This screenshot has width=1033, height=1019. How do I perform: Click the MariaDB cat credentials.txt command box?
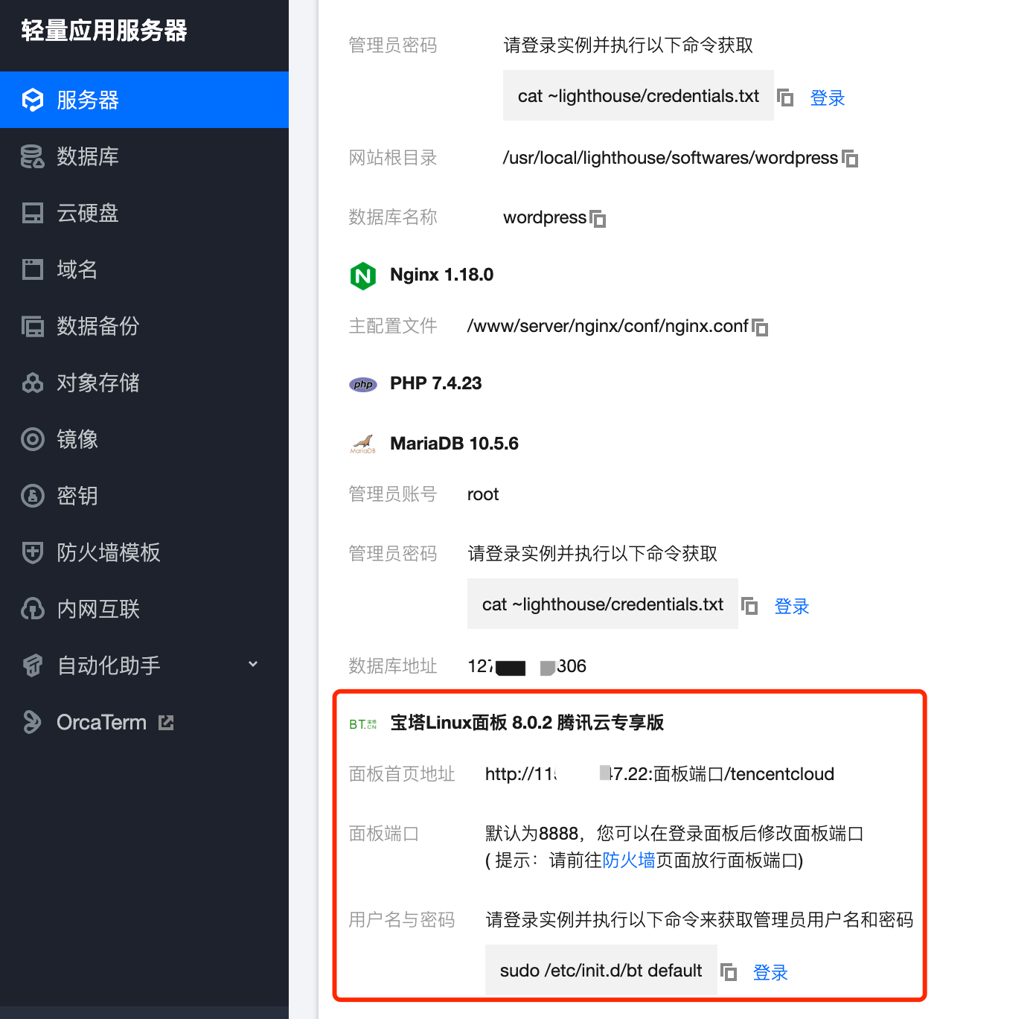click(x=603, y=604)
